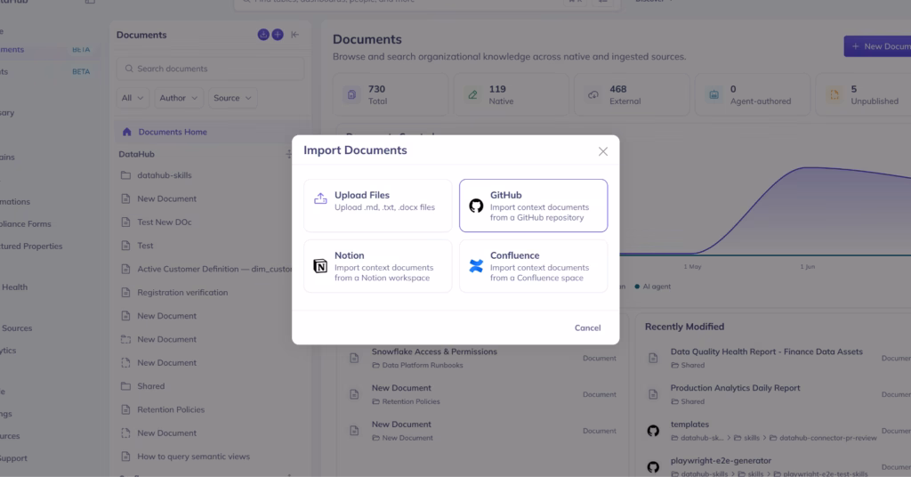Open playwright-e2e-generator document
The width and height of the screenshot is (911, 477).
tap(721, 461)
